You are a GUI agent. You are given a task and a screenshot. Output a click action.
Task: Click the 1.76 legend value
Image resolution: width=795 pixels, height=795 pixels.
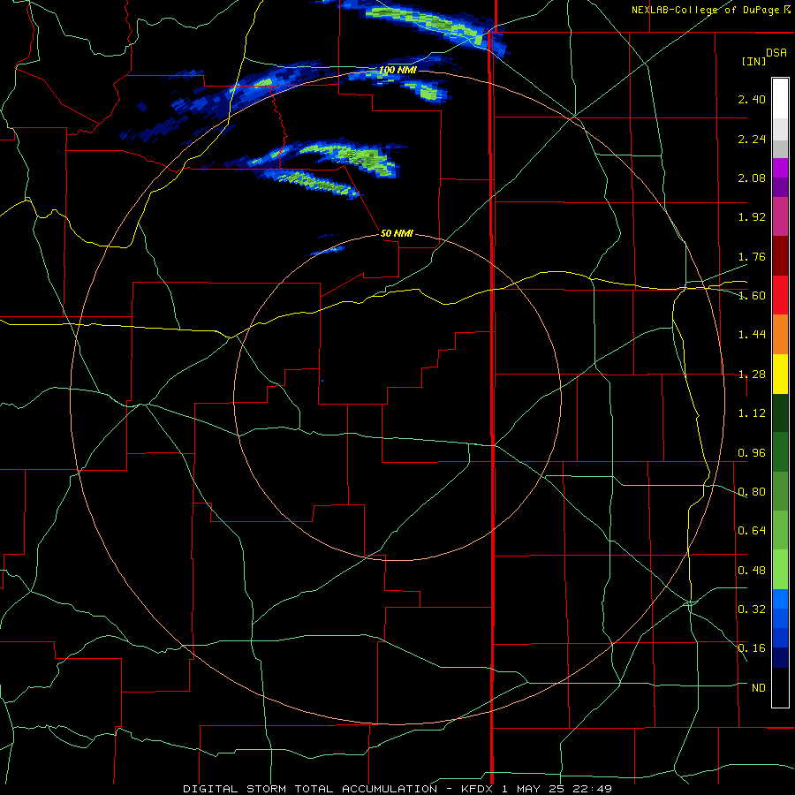[752, 256]
